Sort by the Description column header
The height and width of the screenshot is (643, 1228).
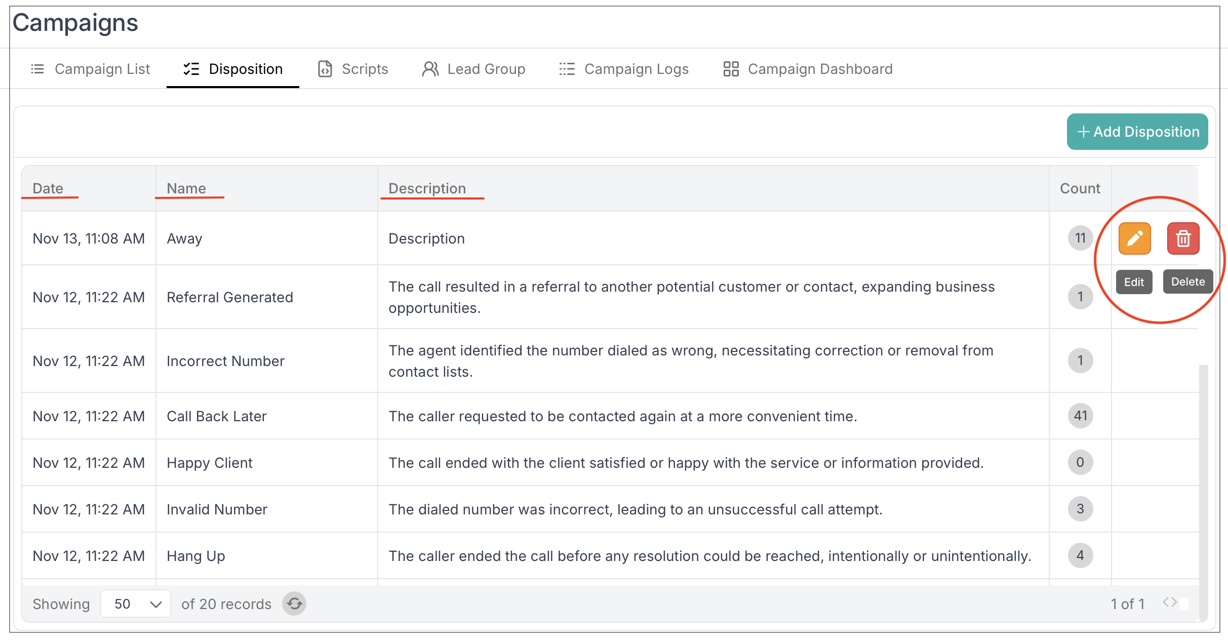click(427, 188)
